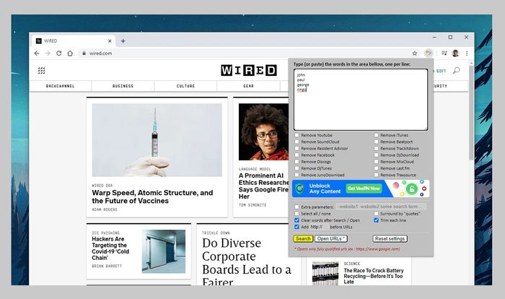This screenshot has height=299, width=505.
Task: Open the BUSINESS section in WIRED nav
Action: click(123, 86)
